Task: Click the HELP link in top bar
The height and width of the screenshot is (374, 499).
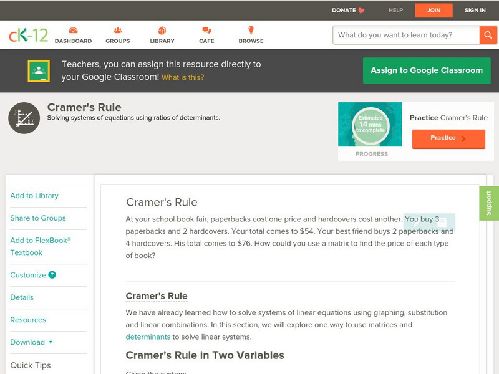Action: coord(395,10)
